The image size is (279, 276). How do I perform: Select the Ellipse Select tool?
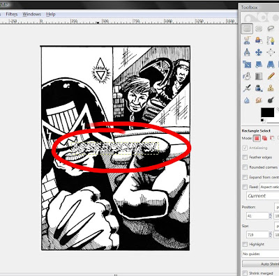click(259, 29)
